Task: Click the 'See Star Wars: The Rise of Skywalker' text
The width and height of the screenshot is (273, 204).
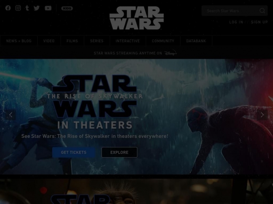Action: (x=95, y=136)
